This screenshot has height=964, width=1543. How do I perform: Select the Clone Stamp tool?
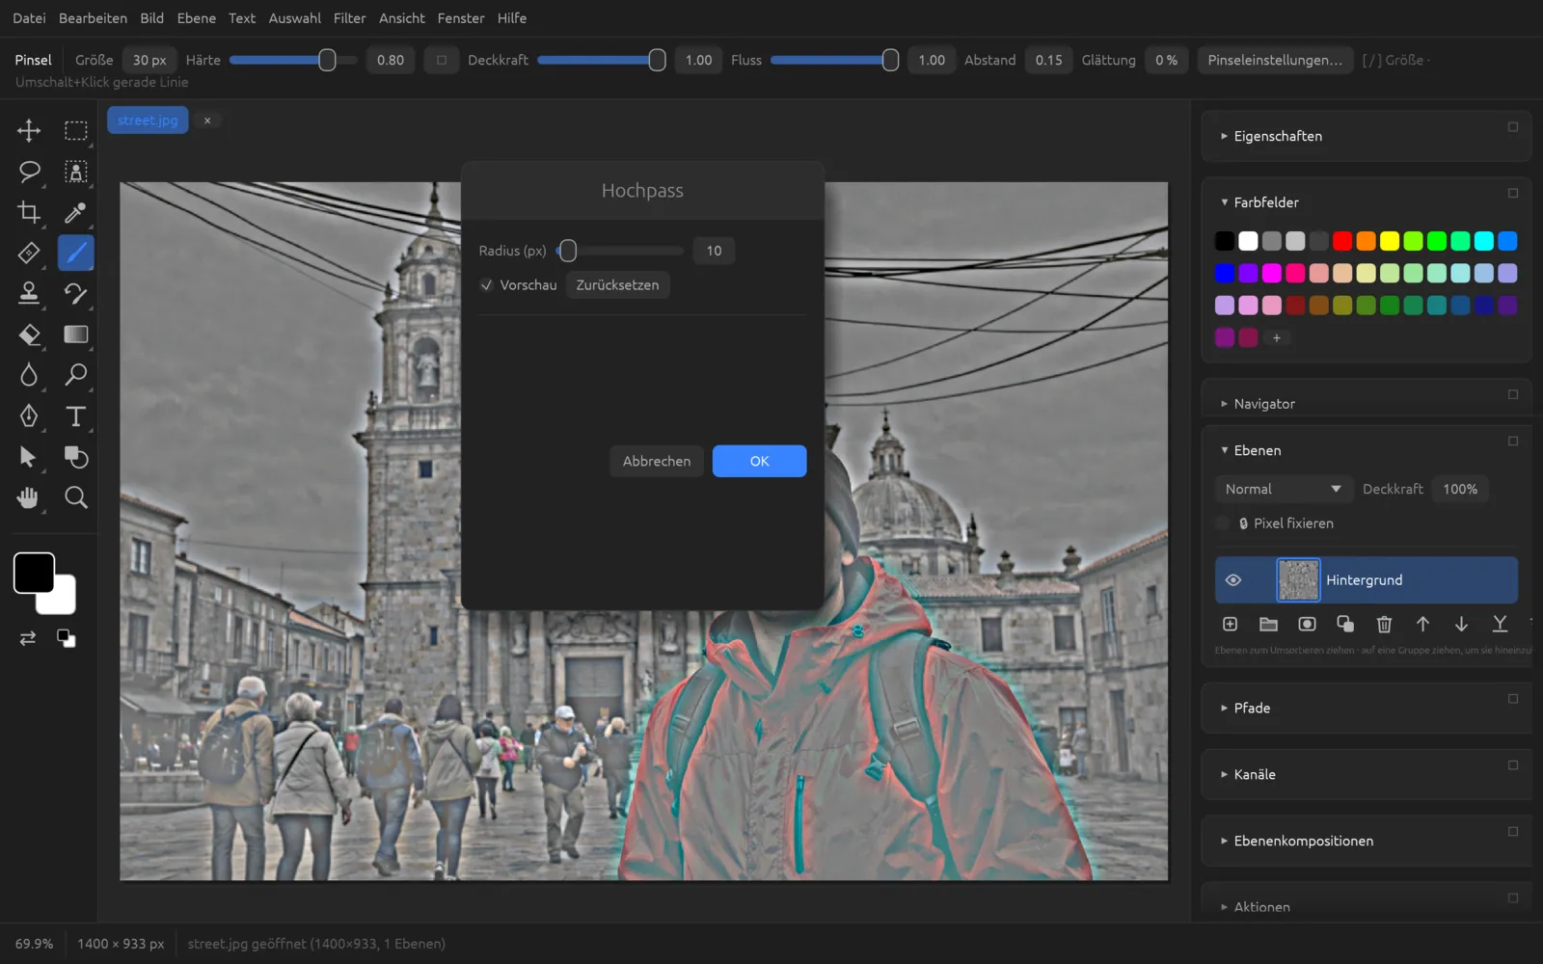[x=29, y=293]
